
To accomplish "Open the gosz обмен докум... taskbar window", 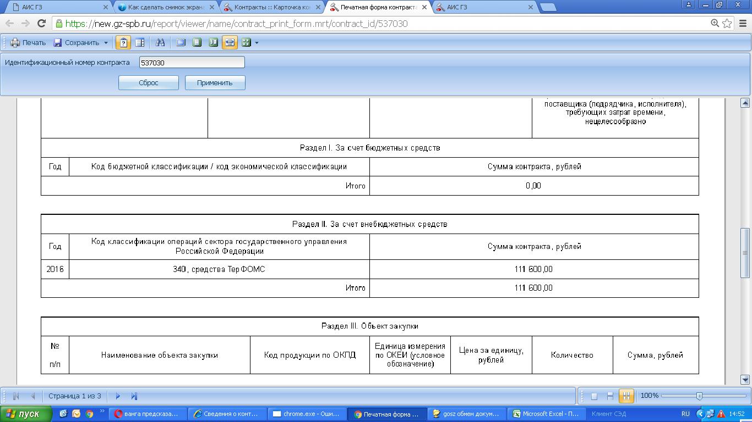I will click(x=466, y=414).
